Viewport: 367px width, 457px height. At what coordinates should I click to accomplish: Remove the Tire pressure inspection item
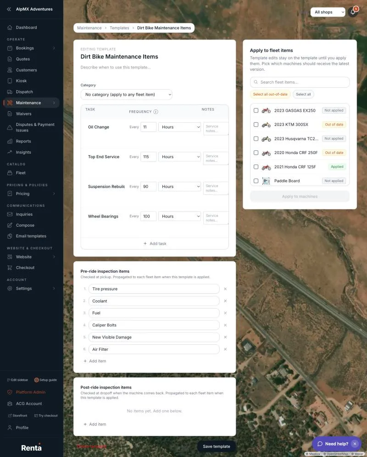point(225,289)
